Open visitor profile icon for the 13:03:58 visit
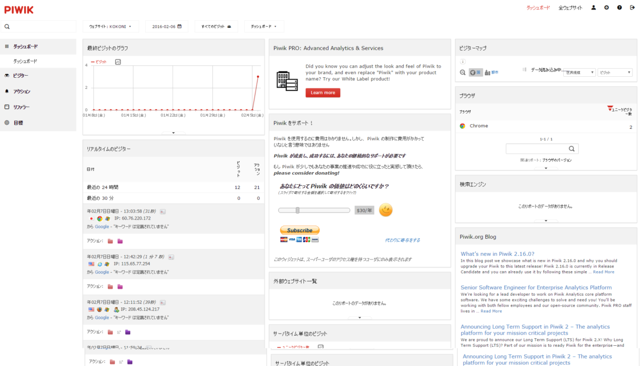 [163, 212]
